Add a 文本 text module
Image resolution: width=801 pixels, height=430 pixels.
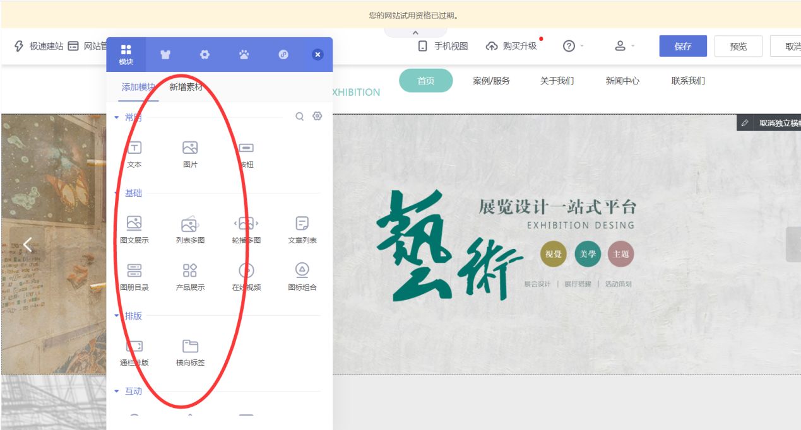(134, 154)
